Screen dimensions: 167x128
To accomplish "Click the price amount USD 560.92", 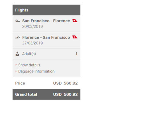I will point(65,83).
